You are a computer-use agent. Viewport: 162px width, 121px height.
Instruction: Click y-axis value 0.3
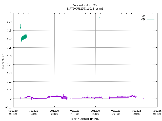(9, 73)
